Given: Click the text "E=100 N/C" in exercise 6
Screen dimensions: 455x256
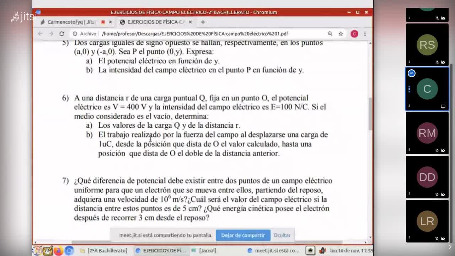Looking at the screenshot, I should click(290, 107).
